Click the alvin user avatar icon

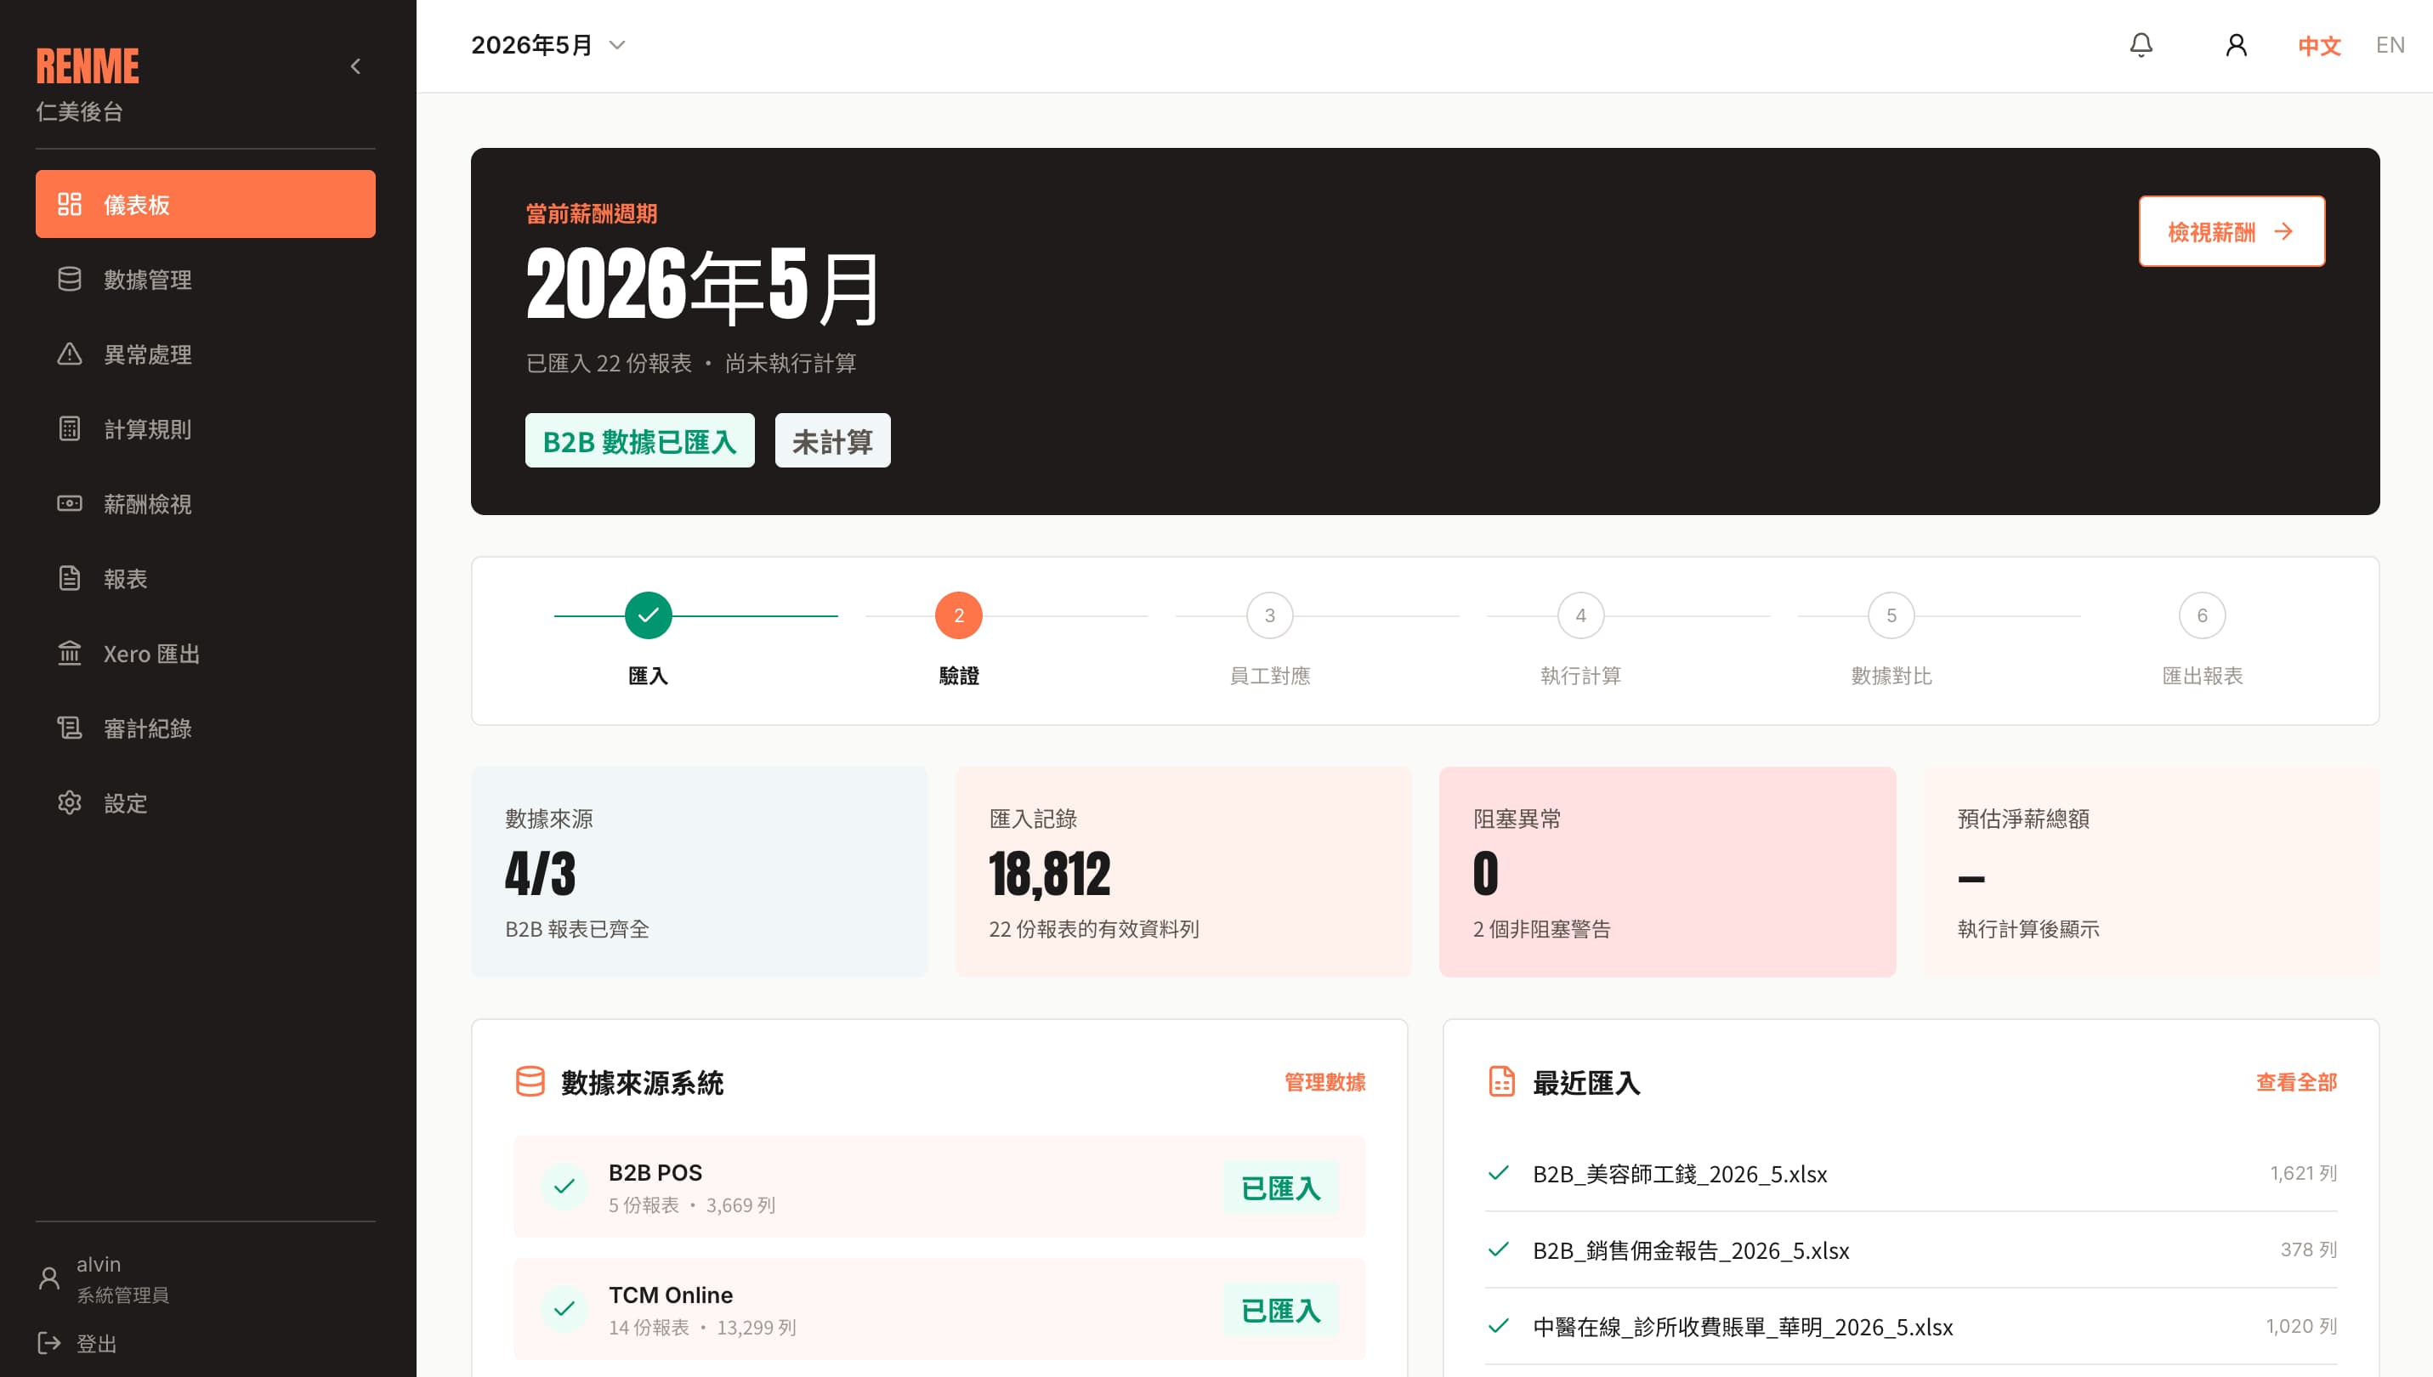pyautogui.click(x=49, y=1278)
